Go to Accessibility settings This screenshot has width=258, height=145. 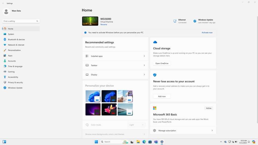pos(21,77)
